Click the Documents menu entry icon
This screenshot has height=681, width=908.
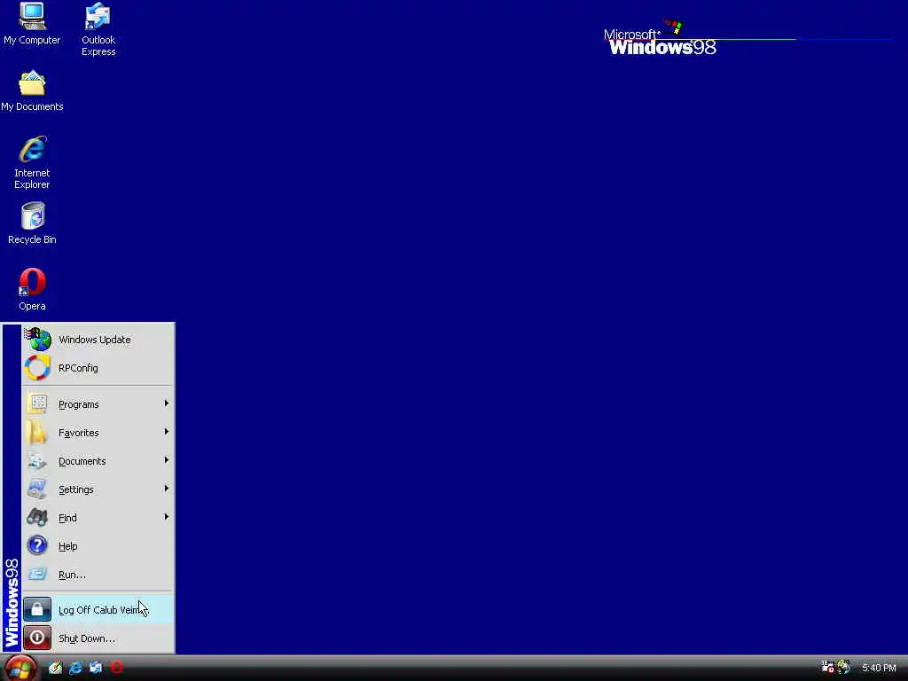pyautogui.click(x=37, y=460)
